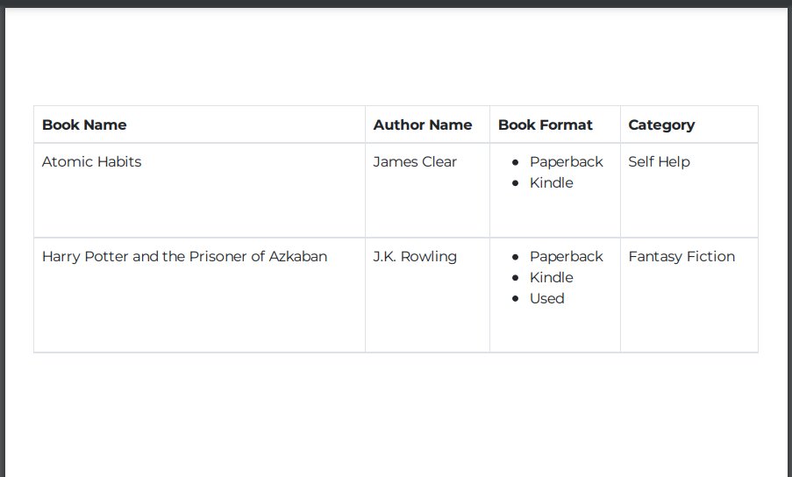Select the Self Help category cell

point(689,190)
